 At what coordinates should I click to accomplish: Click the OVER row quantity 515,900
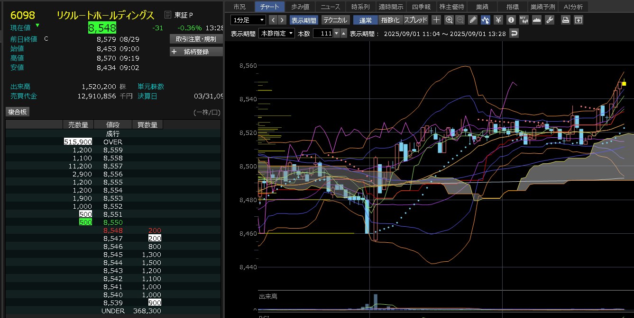point(78,142)
